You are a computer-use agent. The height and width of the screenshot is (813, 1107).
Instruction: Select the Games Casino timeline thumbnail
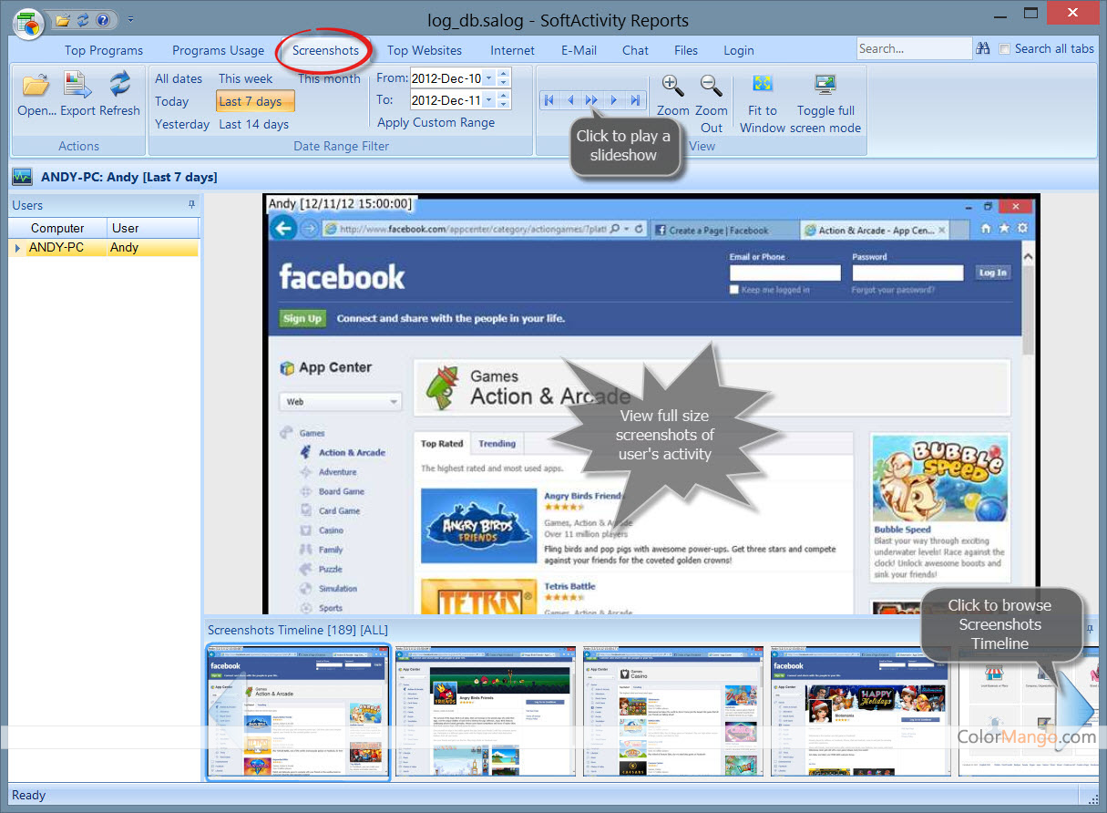point(674,712)
